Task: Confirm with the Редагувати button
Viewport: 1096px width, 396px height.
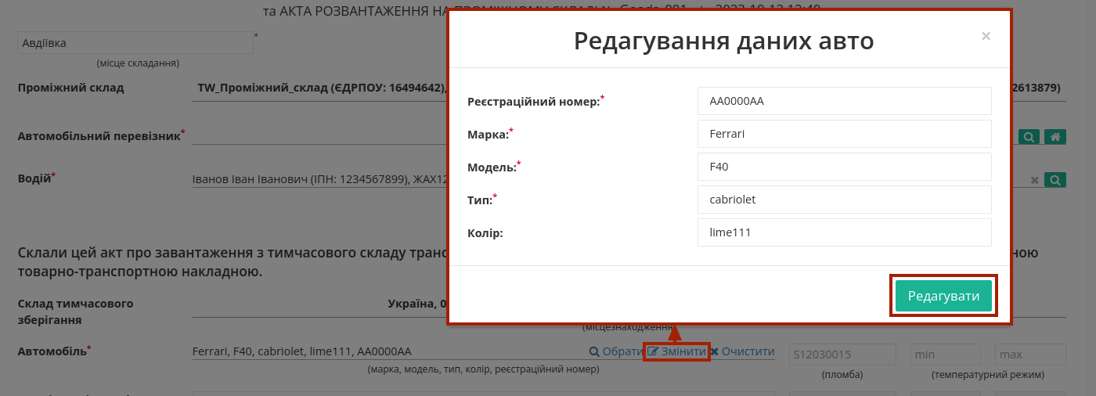Action: (x=943, y=296)
